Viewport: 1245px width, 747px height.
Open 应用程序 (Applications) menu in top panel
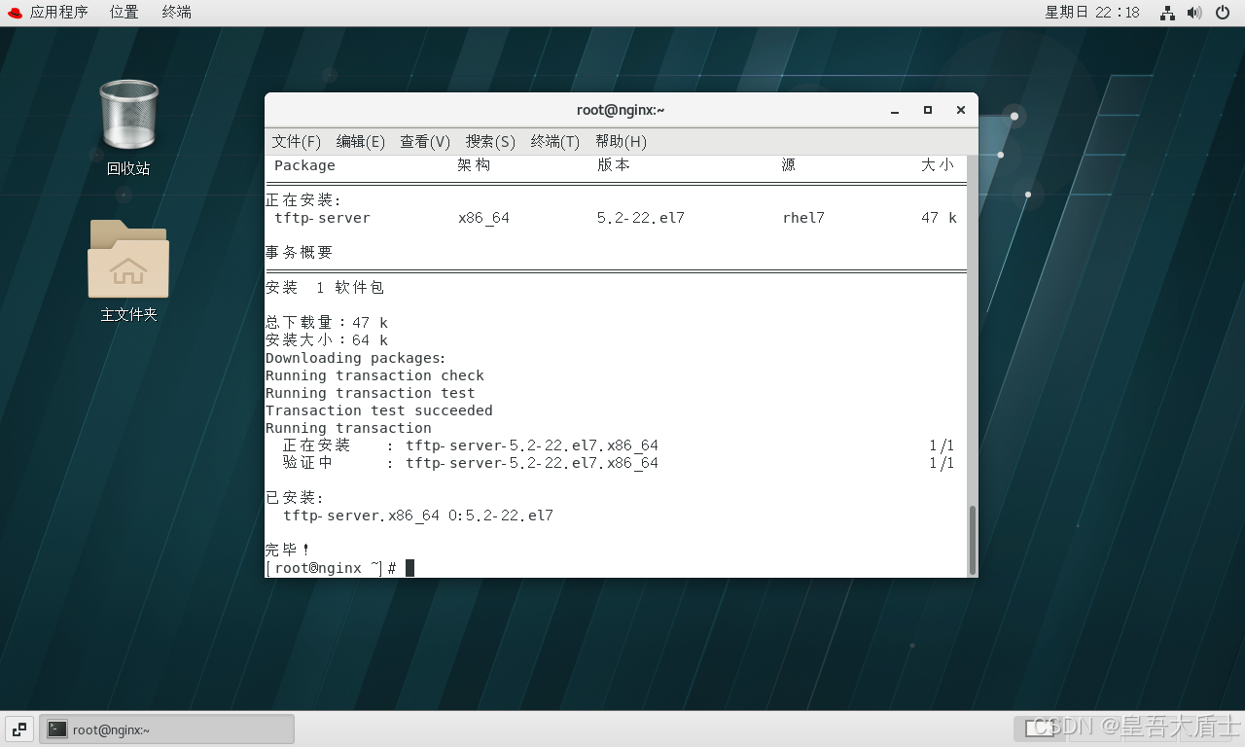[58, 13]
